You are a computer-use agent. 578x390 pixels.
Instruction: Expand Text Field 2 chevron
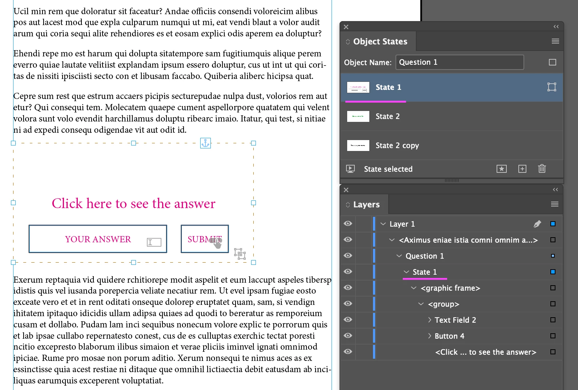tap(430, 320)
